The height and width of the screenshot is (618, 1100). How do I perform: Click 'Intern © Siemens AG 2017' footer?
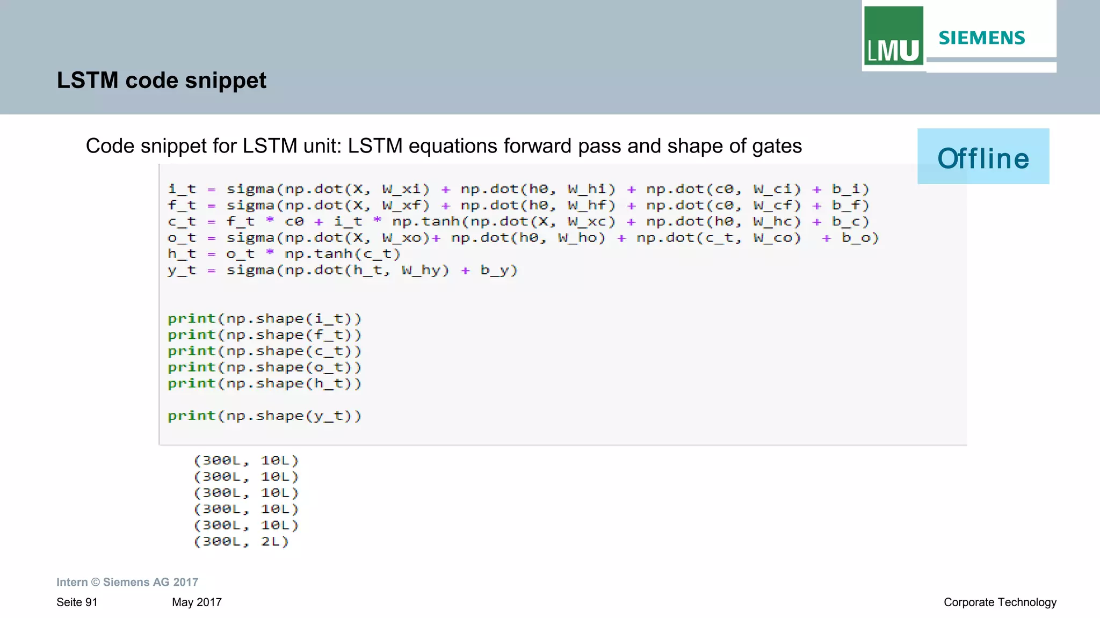pos(127,582)
